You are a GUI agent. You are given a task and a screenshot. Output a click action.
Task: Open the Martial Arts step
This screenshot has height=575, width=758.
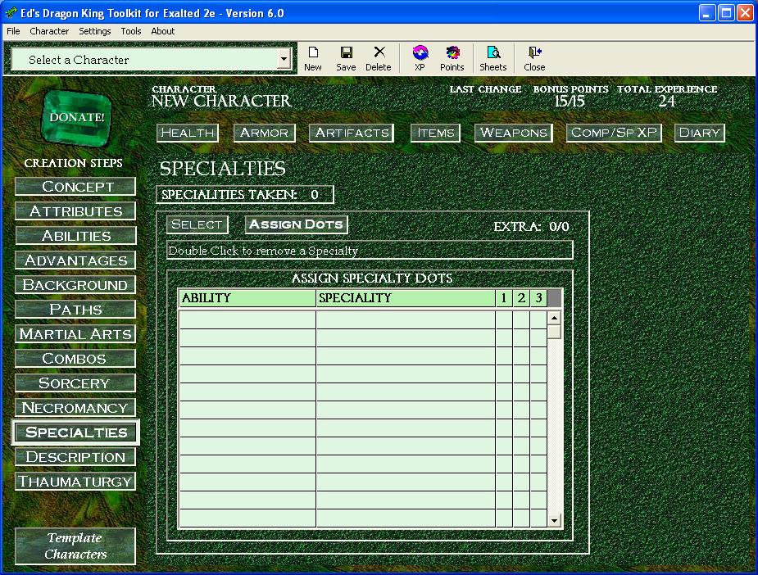click(75, 334)
